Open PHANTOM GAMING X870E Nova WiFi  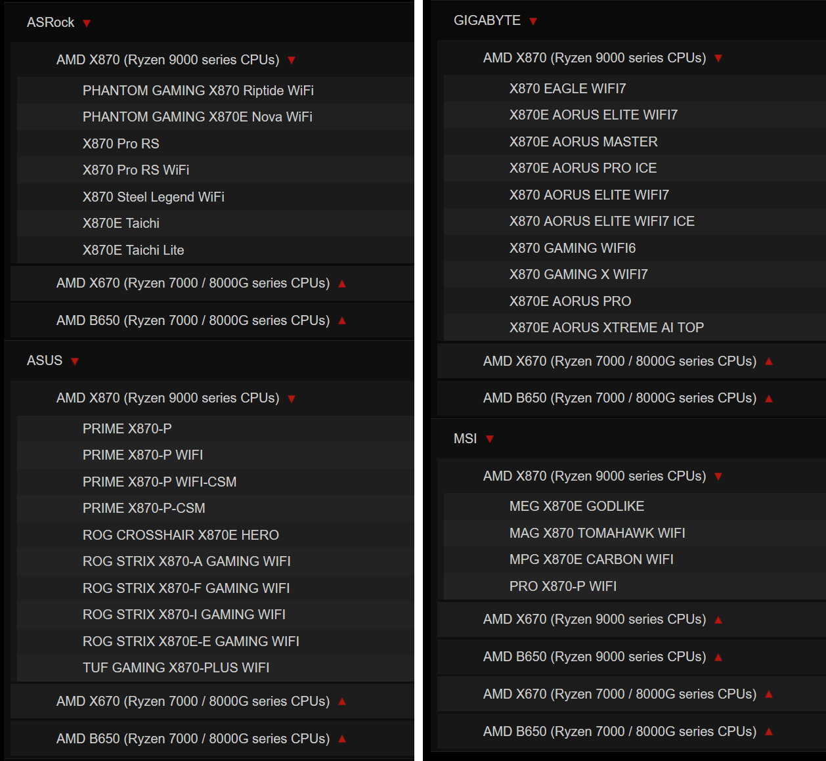[x=197, y=117]
